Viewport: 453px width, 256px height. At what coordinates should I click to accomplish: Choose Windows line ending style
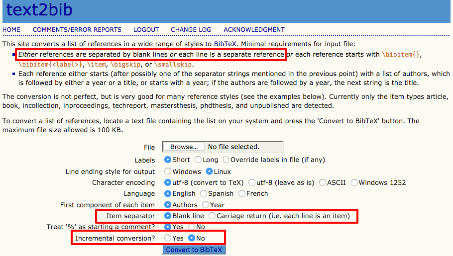(x=168, y=171)
